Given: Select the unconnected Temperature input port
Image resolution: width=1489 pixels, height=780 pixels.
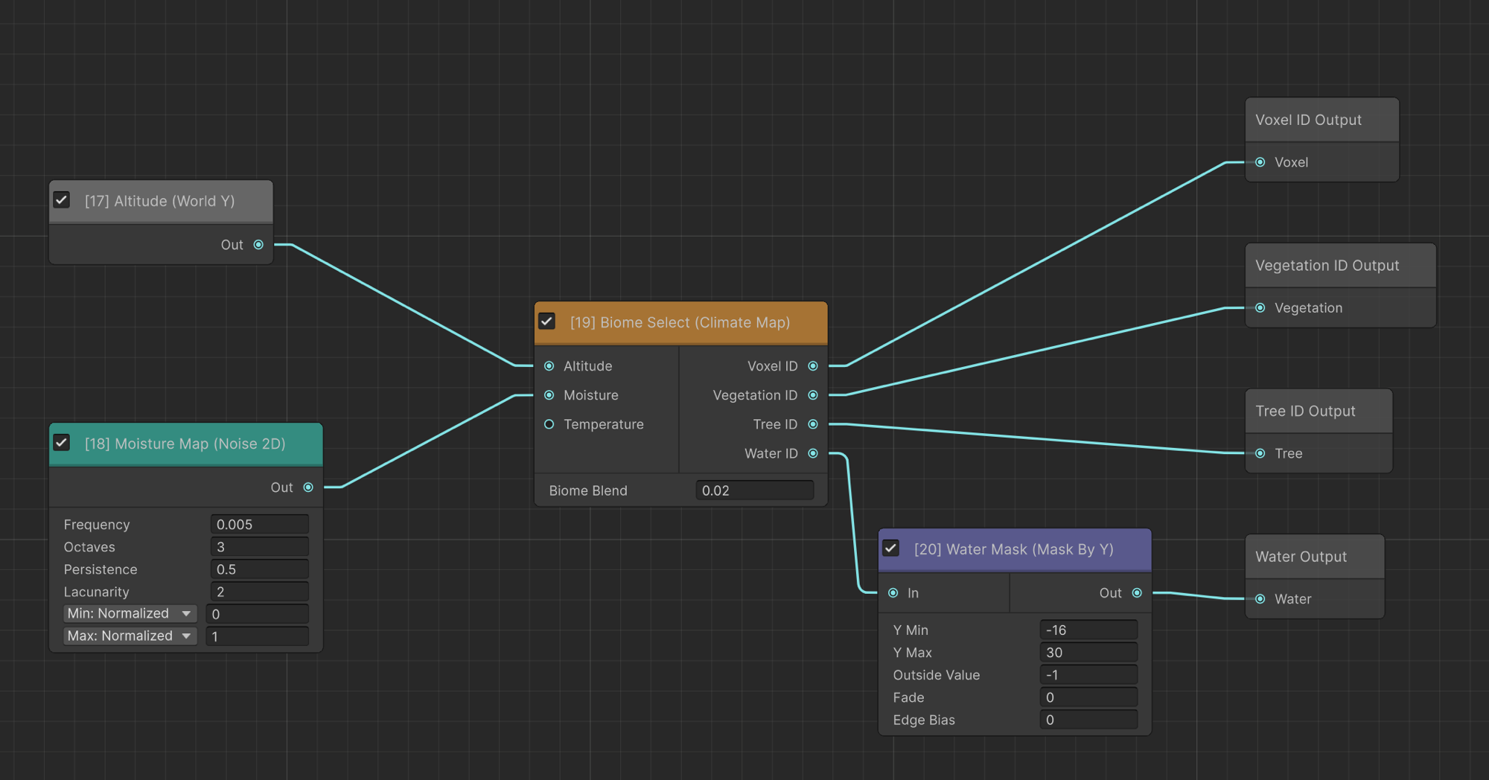Looking at the screenshot, I should (549, 424).
